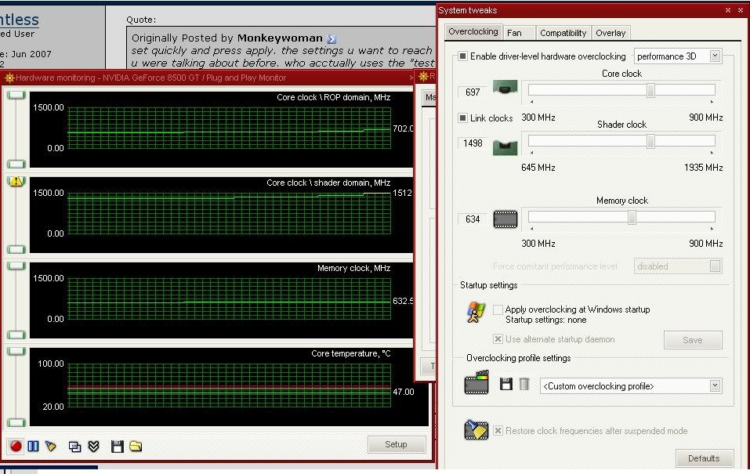Switch to the Fan tab
This screenshot has width=750, height=474.
(514, 33)
